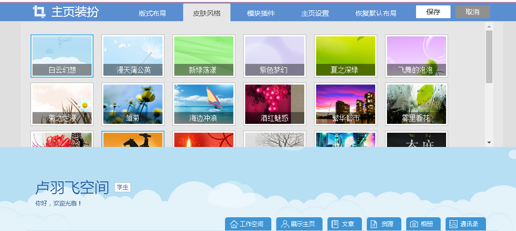
Task: Pick the 雏菊 skin thumbnail
Action: (133, 104)
